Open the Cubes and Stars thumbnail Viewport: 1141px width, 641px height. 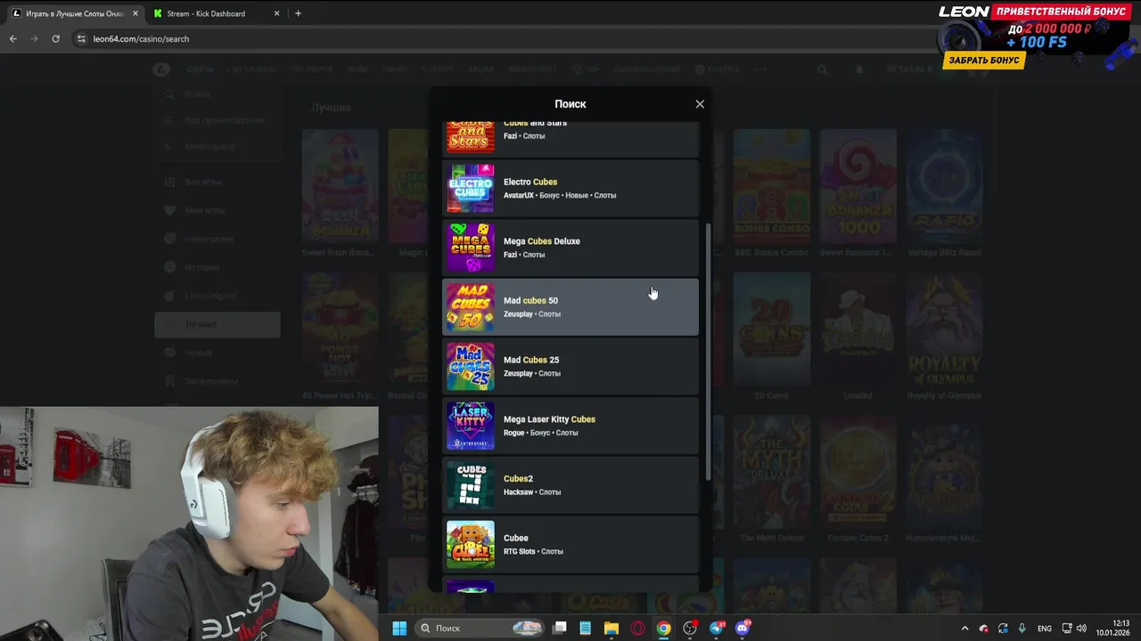coord(471,136)
